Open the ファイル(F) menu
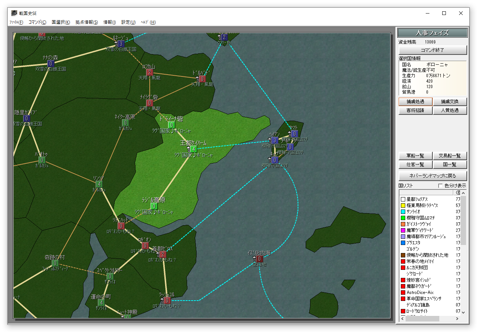 pos(16,22)
